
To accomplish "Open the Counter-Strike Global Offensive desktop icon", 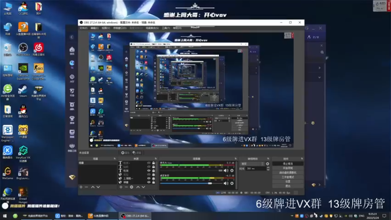I will click(39, 71).
